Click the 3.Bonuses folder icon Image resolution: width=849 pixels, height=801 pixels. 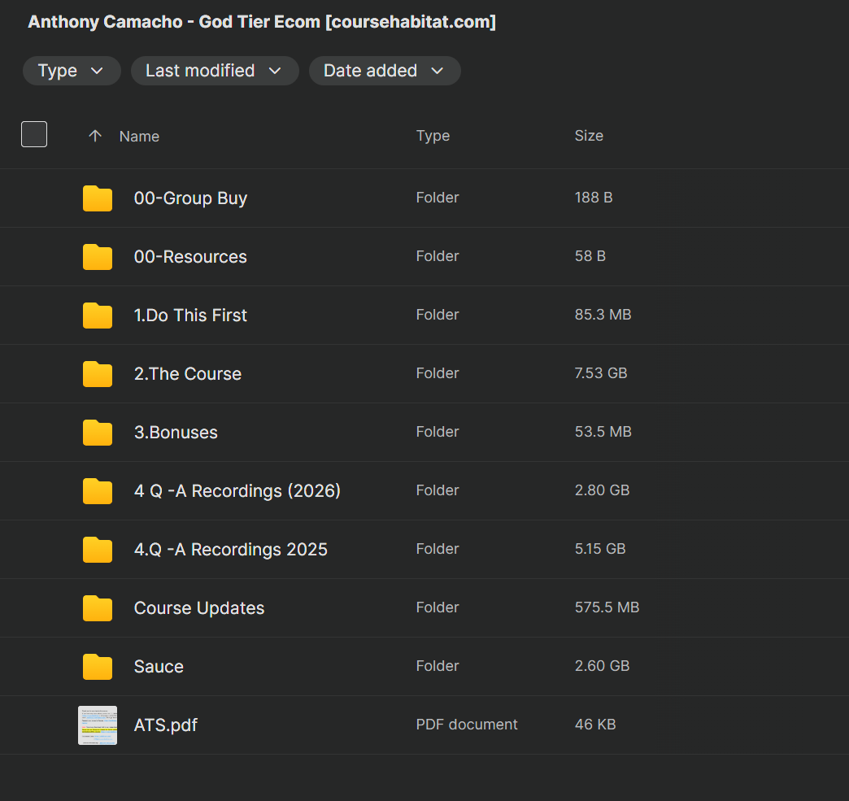98,433
